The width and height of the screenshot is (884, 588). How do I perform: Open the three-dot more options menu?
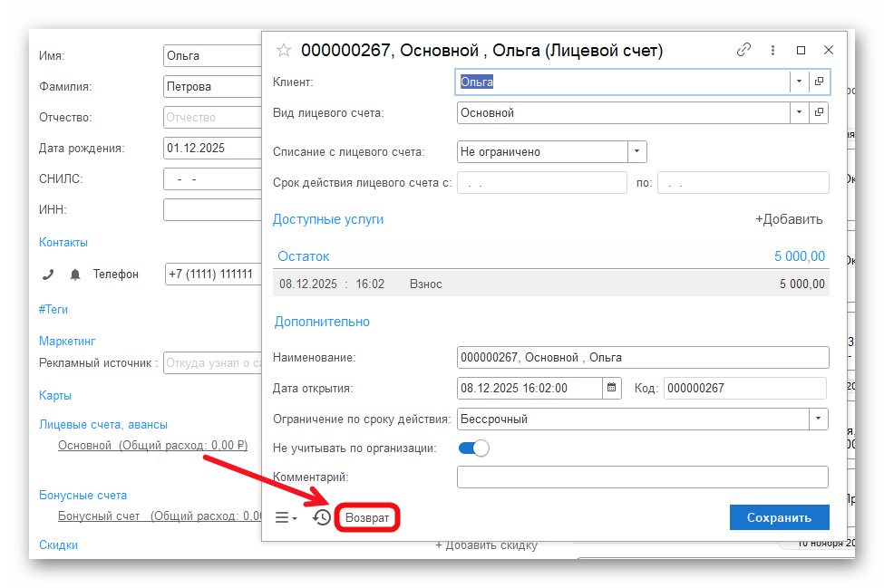pos(772,51)
